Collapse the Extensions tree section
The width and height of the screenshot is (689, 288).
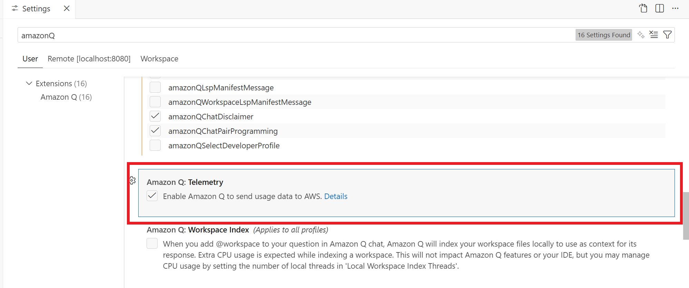tap(29, 83)
